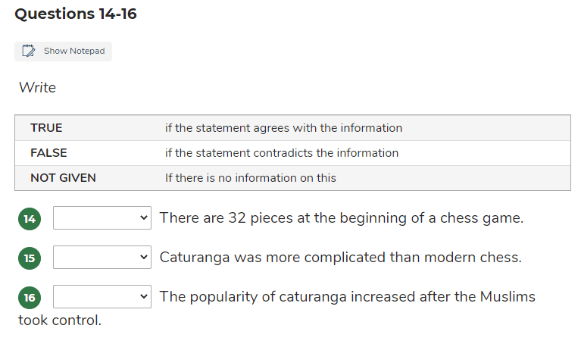Screen dimensions: 581x347
Task: Click the green number 14 badge
Action: pyautogui.click(x=30, y=219)
